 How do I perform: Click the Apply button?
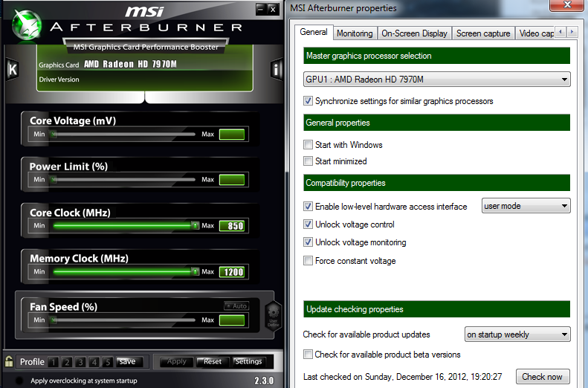pyautogui.click(x=177, y=361)
